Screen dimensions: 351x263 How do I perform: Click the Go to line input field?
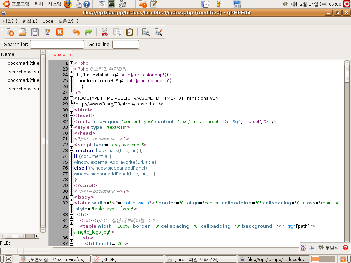(x=125, y=45)
